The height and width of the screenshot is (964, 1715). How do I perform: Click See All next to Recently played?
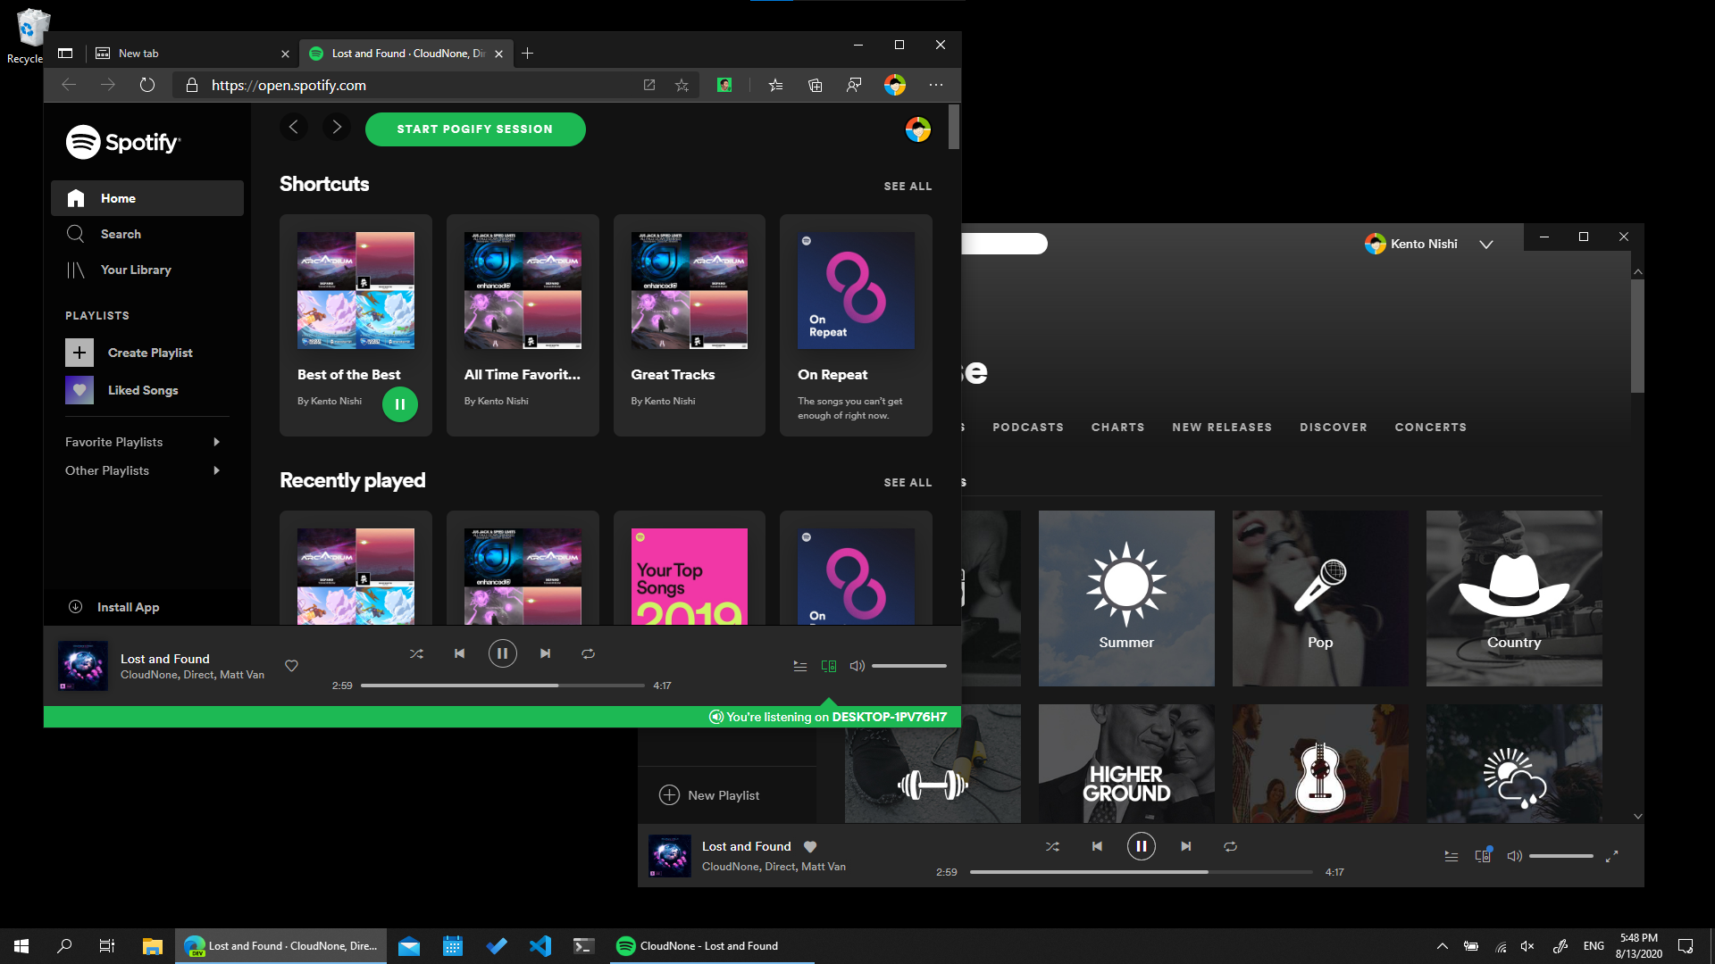(x=908, y=483)
